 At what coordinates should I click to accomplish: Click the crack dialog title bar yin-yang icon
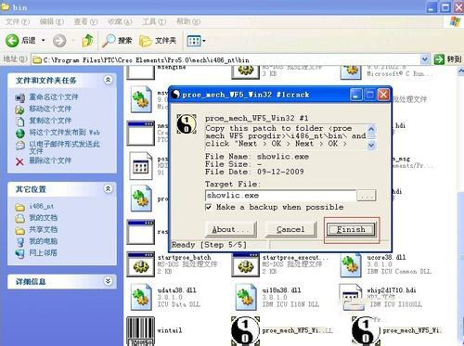click(x=176, y=94)
